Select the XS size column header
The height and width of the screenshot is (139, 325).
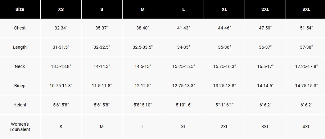point(61,9)
